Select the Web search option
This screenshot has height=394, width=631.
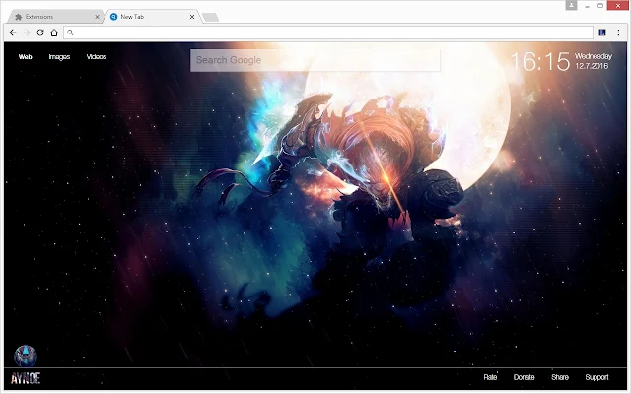pos(25,57)
